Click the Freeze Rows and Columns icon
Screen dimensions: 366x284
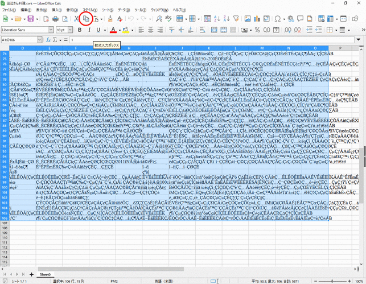pos(330,19)
